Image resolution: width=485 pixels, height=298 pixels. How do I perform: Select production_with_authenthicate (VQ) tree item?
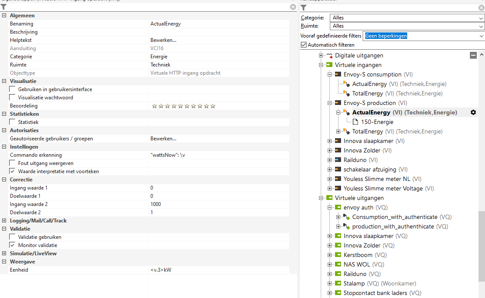400,227
